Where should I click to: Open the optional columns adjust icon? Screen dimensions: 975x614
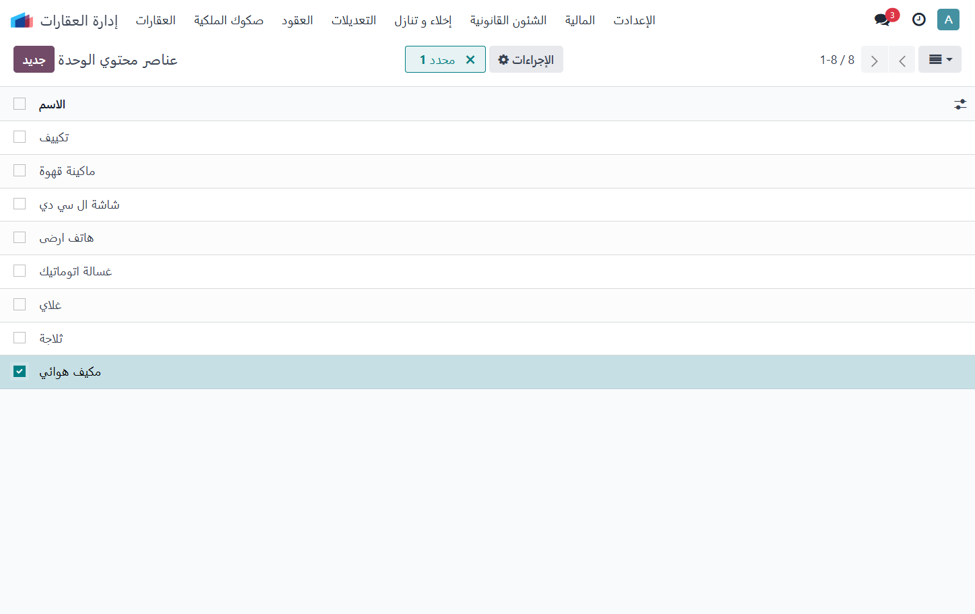(x=960, y=104)
